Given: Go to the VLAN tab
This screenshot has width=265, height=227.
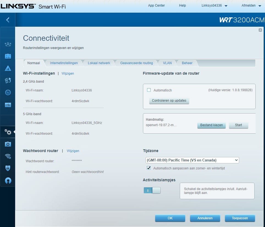Looking at the screenshot, I should 167,63.
